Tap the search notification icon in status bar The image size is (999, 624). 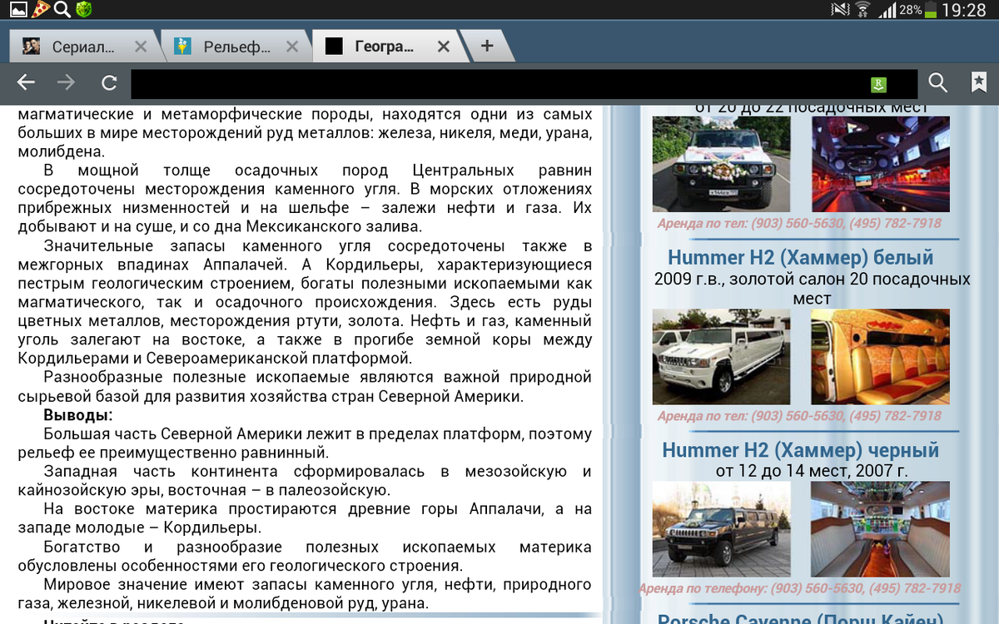[x=62, y=10]
